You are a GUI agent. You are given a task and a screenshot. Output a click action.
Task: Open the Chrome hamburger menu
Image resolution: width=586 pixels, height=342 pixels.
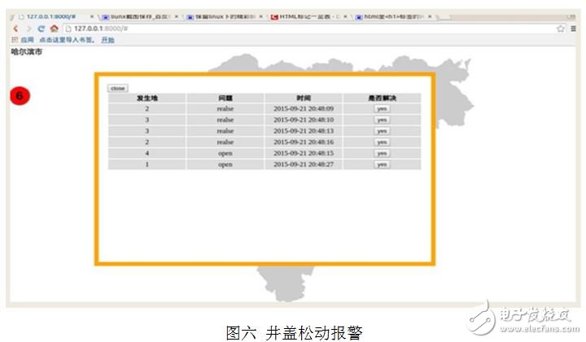(x=575, y=28)
